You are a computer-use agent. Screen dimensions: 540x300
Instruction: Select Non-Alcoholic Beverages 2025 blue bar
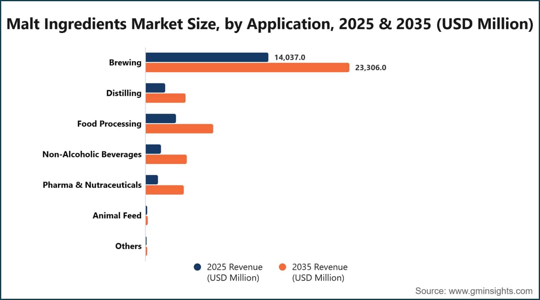coord(153,149)
